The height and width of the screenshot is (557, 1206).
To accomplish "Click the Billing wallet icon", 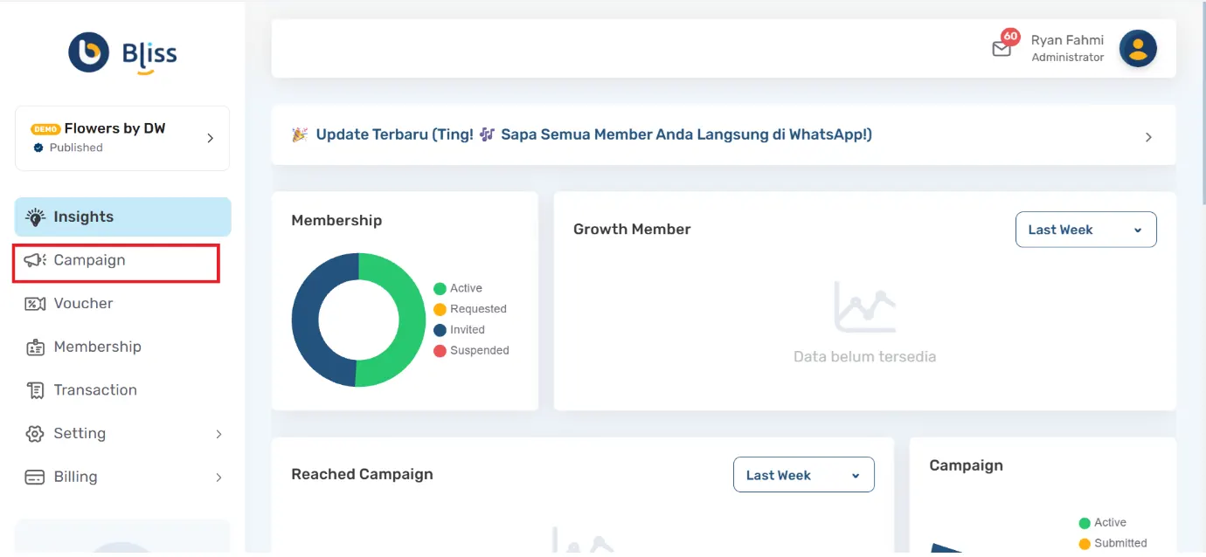I will click(x=34, y=477).
